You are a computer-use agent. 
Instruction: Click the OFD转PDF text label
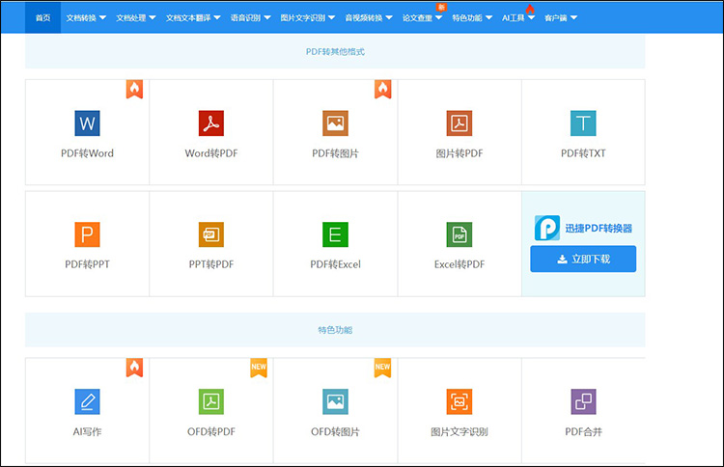tap(211, 432)
